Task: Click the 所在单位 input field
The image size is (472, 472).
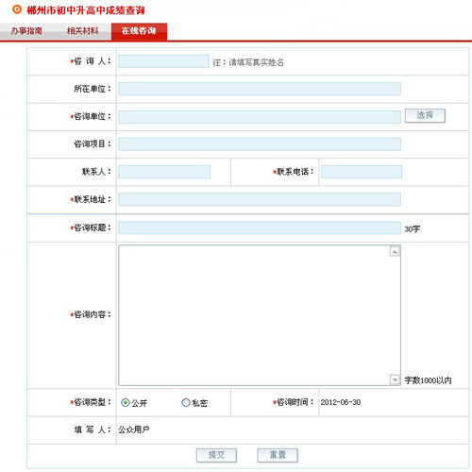Action: coord(260,89)
